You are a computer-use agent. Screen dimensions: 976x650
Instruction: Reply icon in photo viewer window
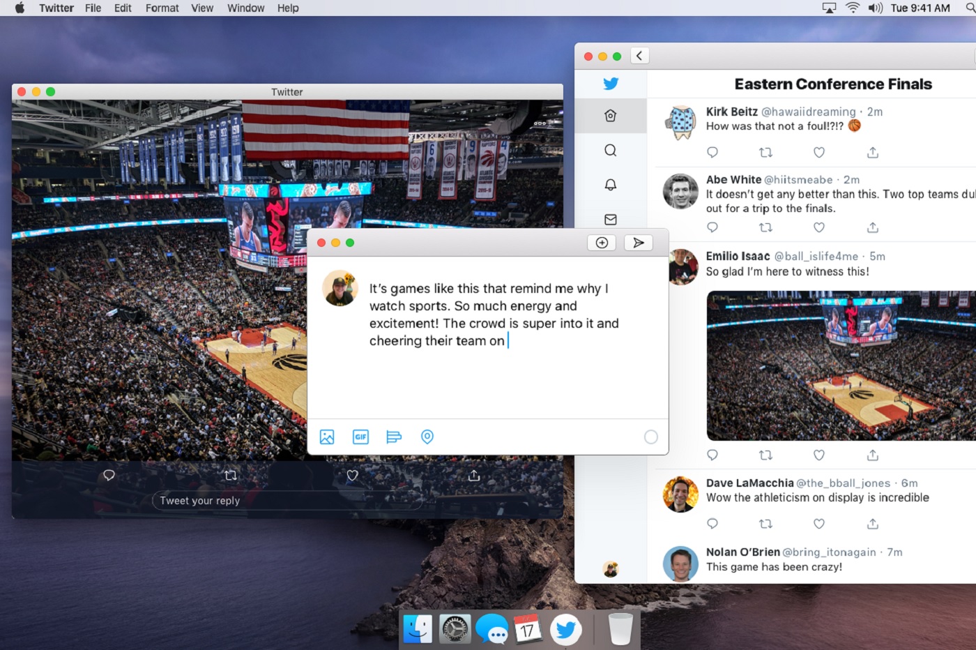[109, 475]
